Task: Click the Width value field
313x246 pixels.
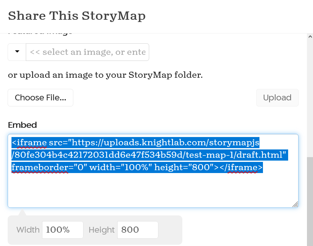Action: 62,230
